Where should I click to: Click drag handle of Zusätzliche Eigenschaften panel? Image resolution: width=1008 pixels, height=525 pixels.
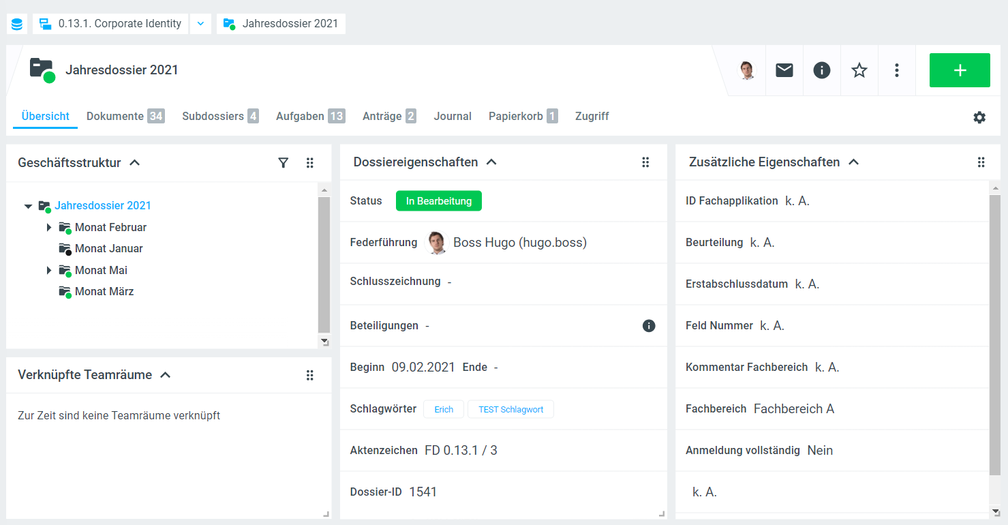[x=981, y=162]
